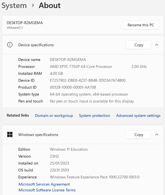Image resolution: width=165 pixels, height=195 pixels.
Task: Click the Installed RAM label
Action: (x=30, y=73)
